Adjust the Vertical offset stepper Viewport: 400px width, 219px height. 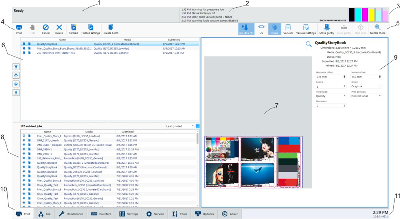pos(380,77)
